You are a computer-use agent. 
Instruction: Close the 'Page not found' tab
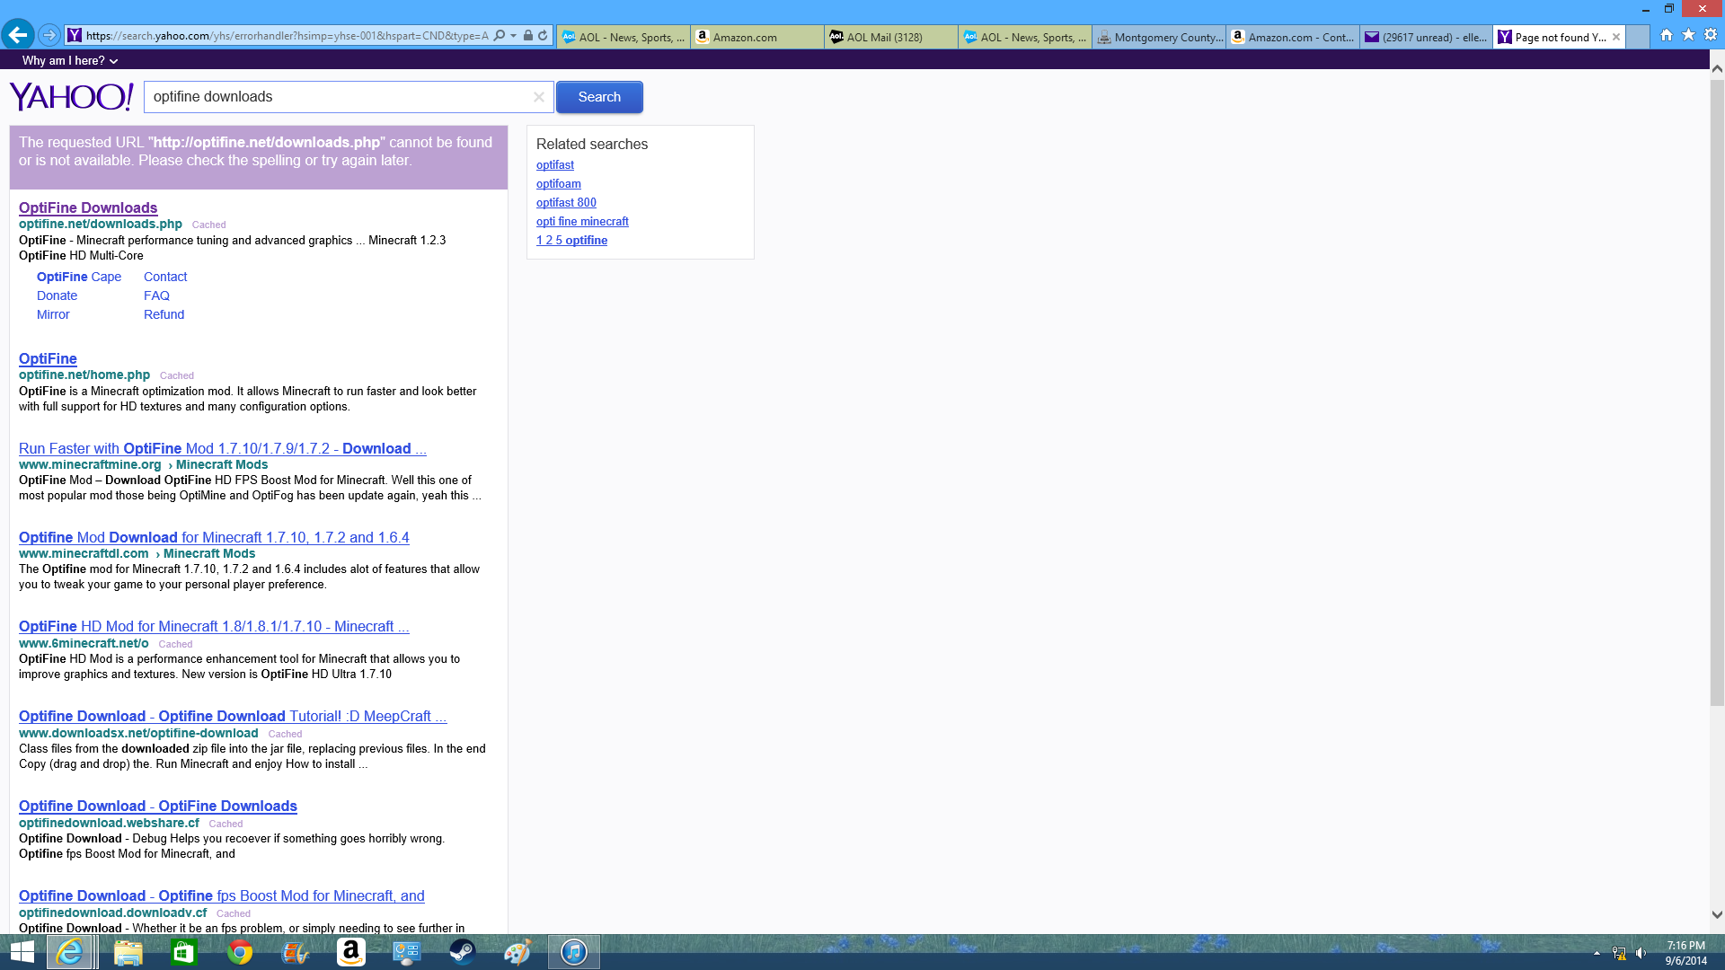click(1616, 37)
